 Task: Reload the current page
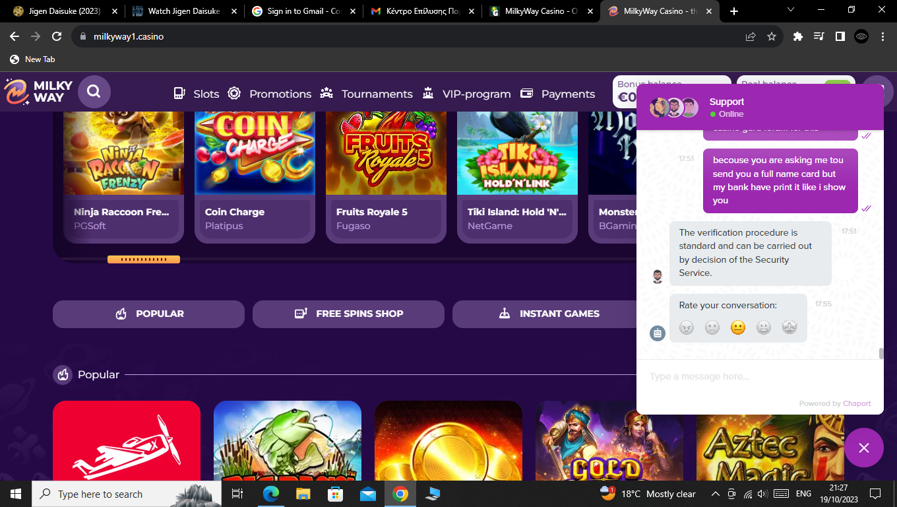coord(57,36)
